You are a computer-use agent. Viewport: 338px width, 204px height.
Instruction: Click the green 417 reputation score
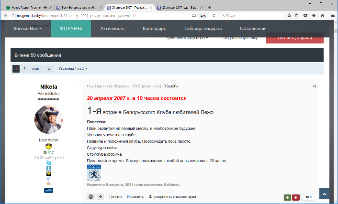(x=49, y=152)
